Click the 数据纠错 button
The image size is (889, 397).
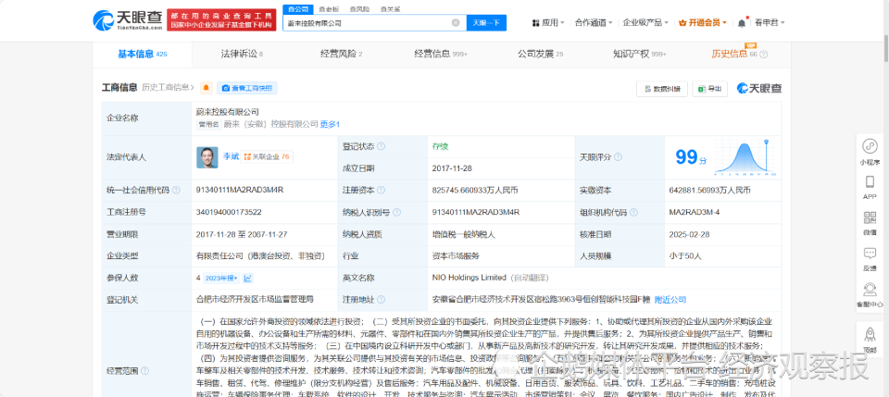pyautogui.click(x=662, y=88)
